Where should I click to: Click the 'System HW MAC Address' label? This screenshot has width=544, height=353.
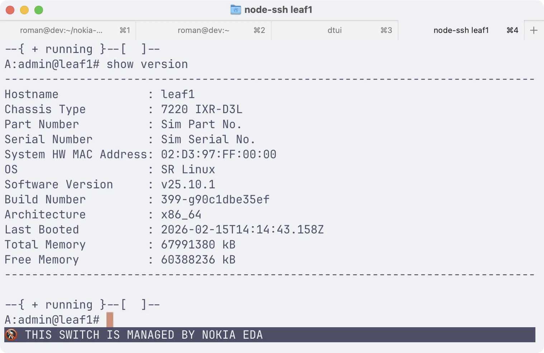[76, 154]
